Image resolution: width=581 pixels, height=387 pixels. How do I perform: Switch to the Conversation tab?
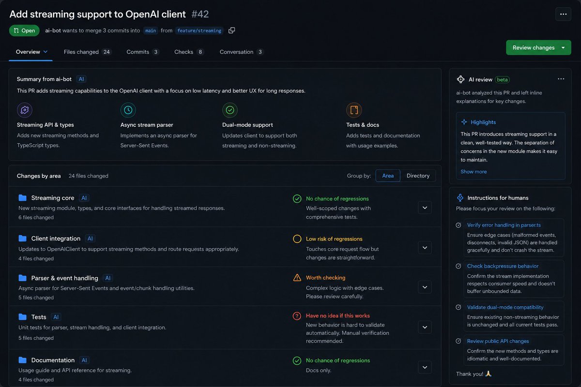point(242,52)
